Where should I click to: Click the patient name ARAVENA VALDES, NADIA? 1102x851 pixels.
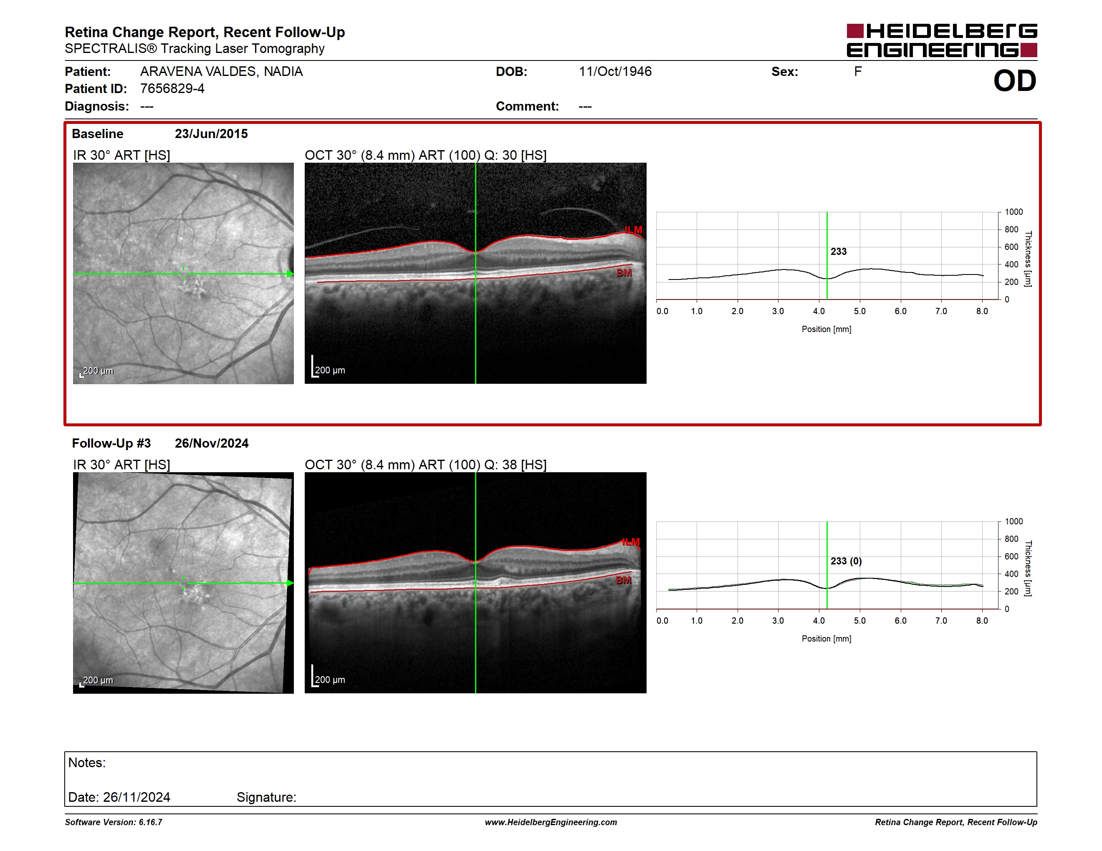tap(222, 72)
